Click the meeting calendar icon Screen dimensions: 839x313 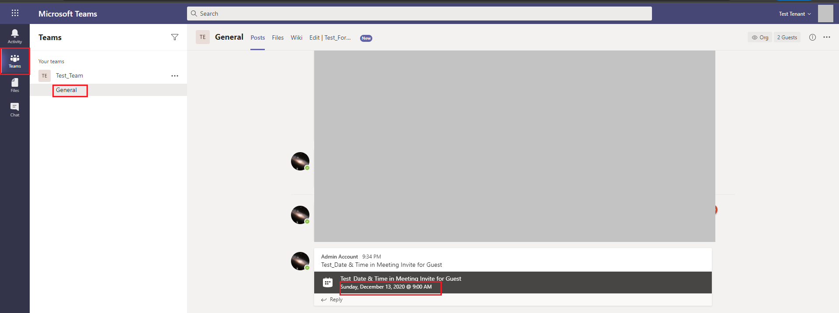(328, 282)
